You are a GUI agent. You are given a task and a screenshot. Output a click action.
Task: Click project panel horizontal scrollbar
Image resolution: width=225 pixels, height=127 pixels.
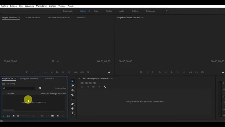click(9, 110)
